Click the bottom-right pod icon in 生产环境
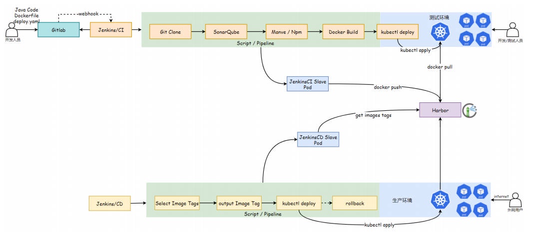This screenshot has width=535, height=241. click(x=480, y=208)
